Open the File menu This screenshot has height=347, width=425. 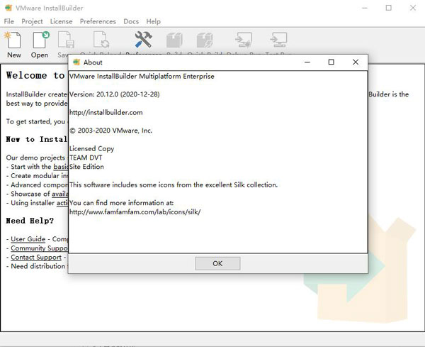pyautogui.click(x=9, y=21)
